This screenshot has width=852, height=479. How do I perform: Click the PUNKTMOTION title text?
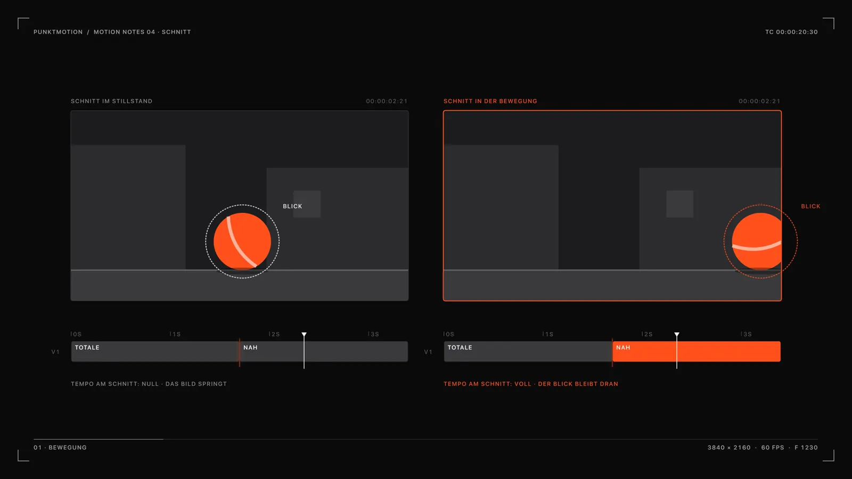(x=58, y=32)
